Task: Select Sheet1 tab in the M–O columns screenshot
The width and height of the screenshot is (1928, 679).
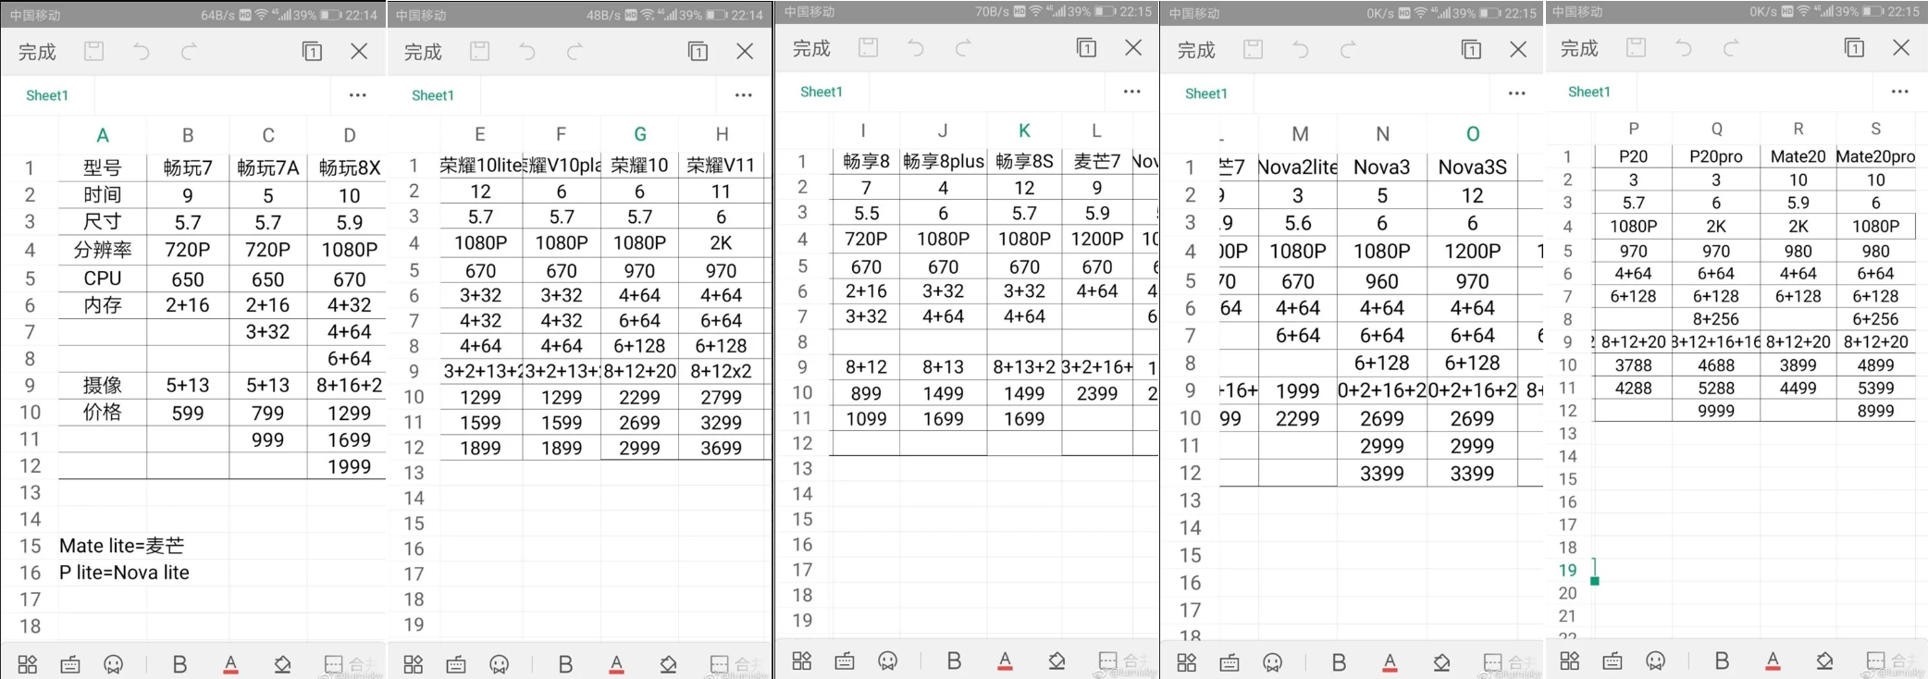Action: (x=1206, y=93)
